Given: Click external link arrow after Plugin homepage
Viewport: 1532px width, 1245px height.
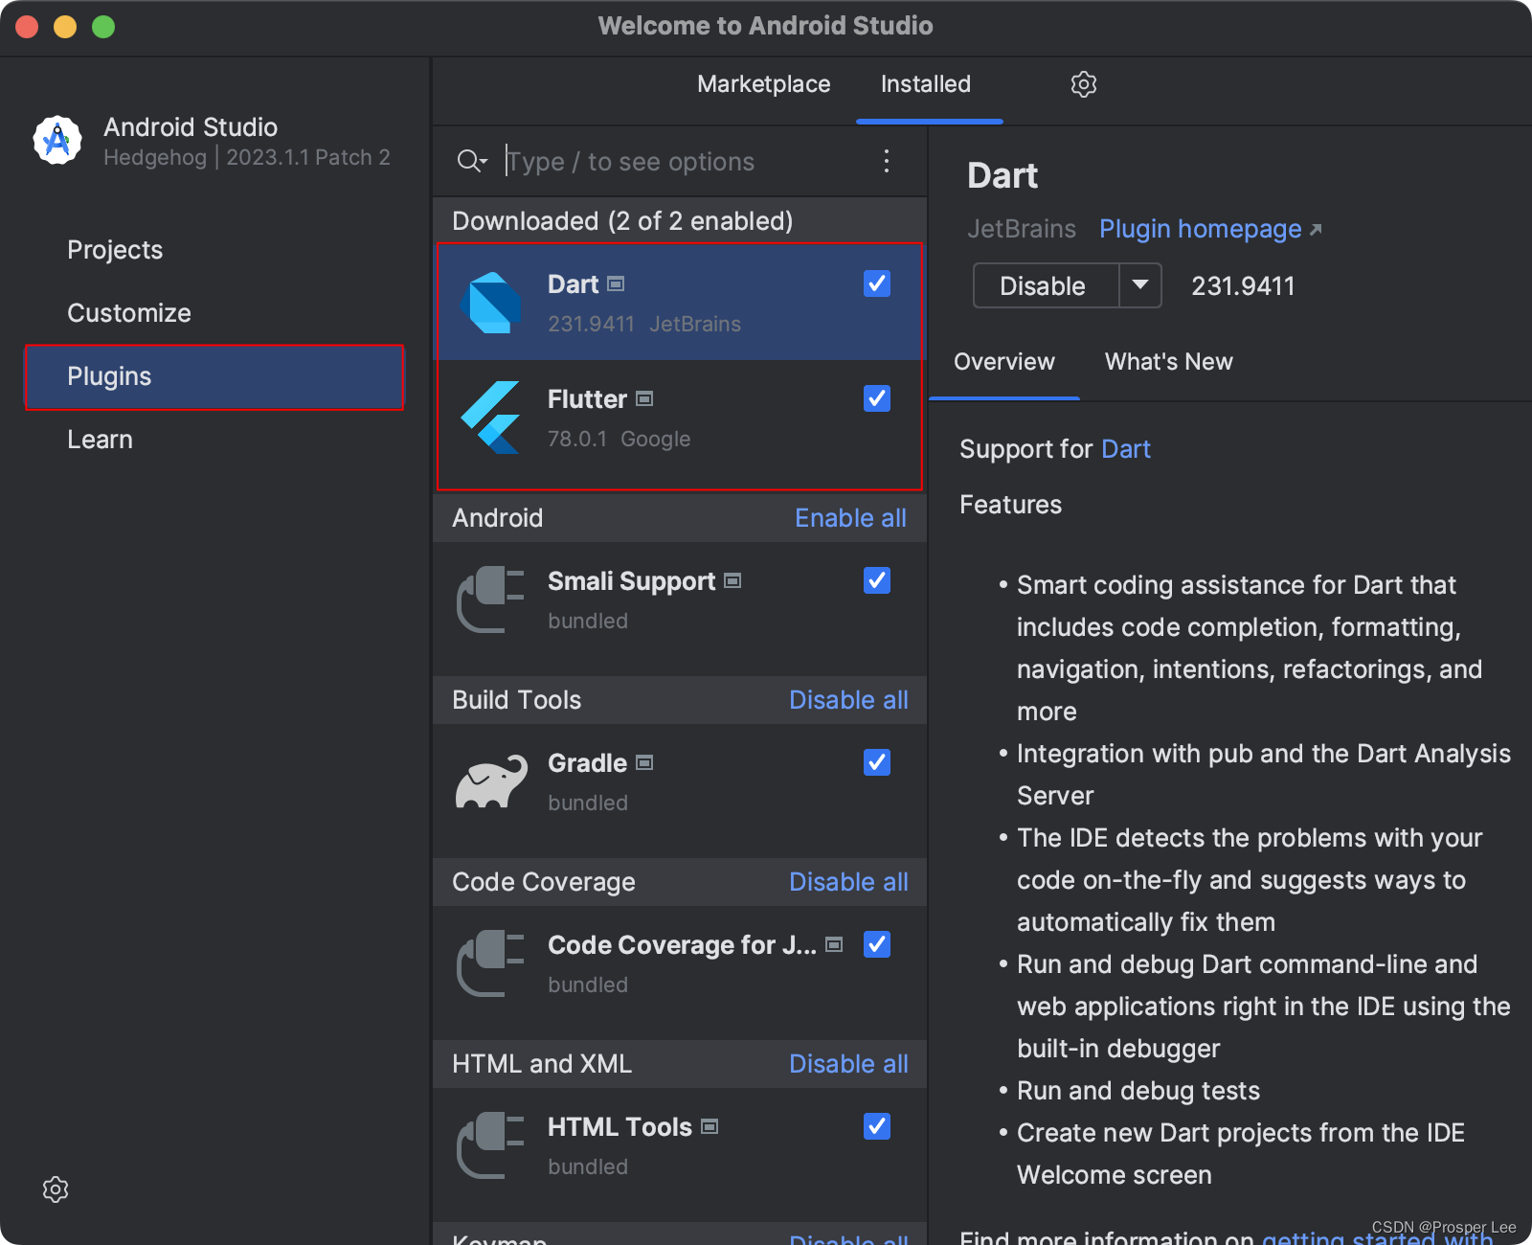Looking at the screenshot, I should 1316,230.
